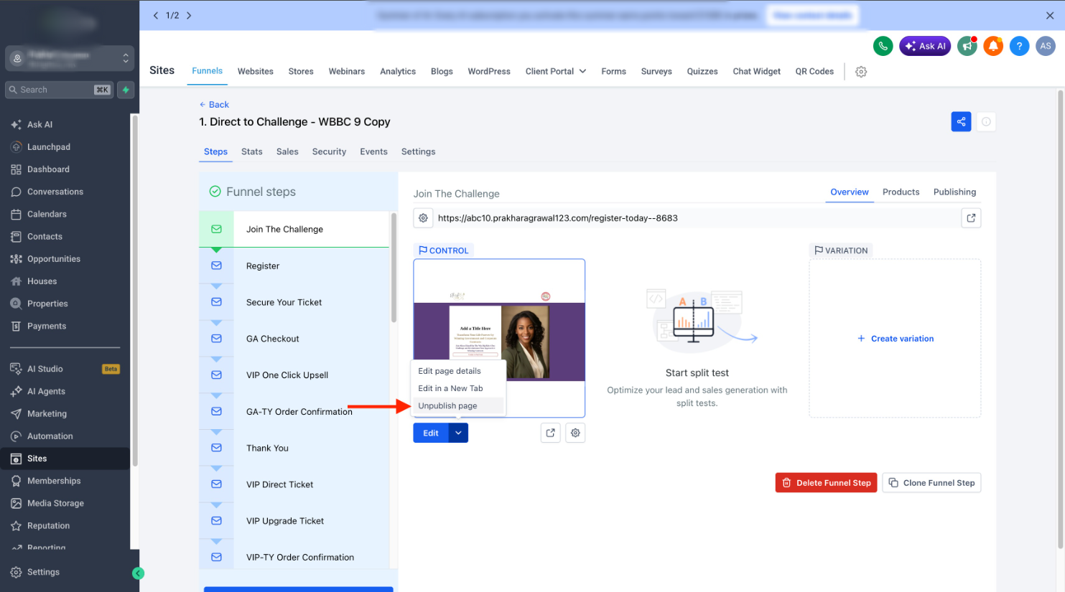Open the QR Codes tab
This screenshot has width=1065, height=592.
tap(814, 72)
